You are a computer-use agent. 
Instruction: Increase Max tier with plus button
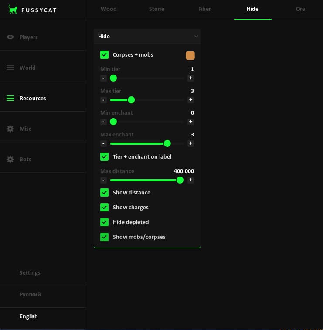click(190, 100)
